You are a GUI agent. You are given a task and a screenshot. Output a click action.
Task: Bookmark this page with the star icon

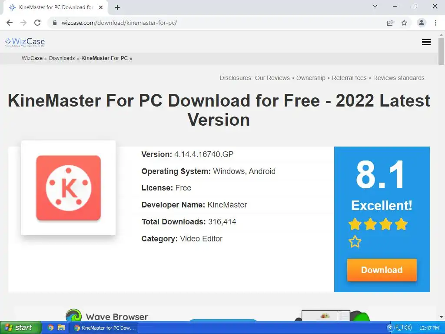point(404,23)
